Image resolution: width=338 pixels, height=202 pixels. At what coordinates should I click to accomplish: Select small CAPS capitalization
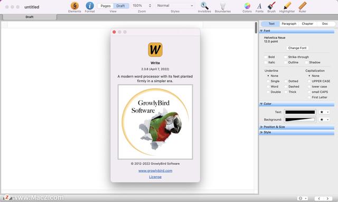coord(309,92)
